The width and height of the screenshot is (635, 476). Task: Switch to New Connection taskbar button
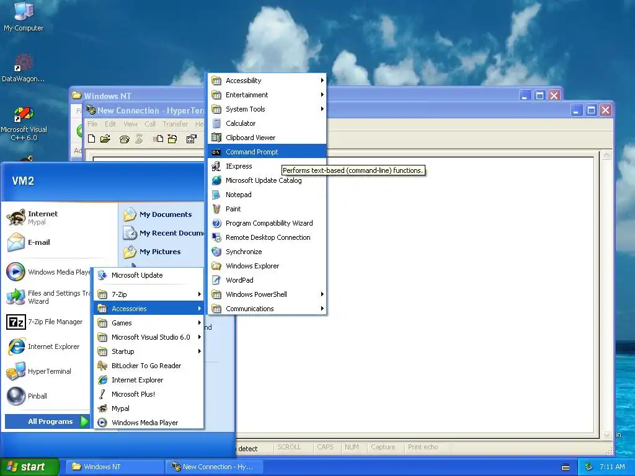pyautogui.click(x=214, y=467)
